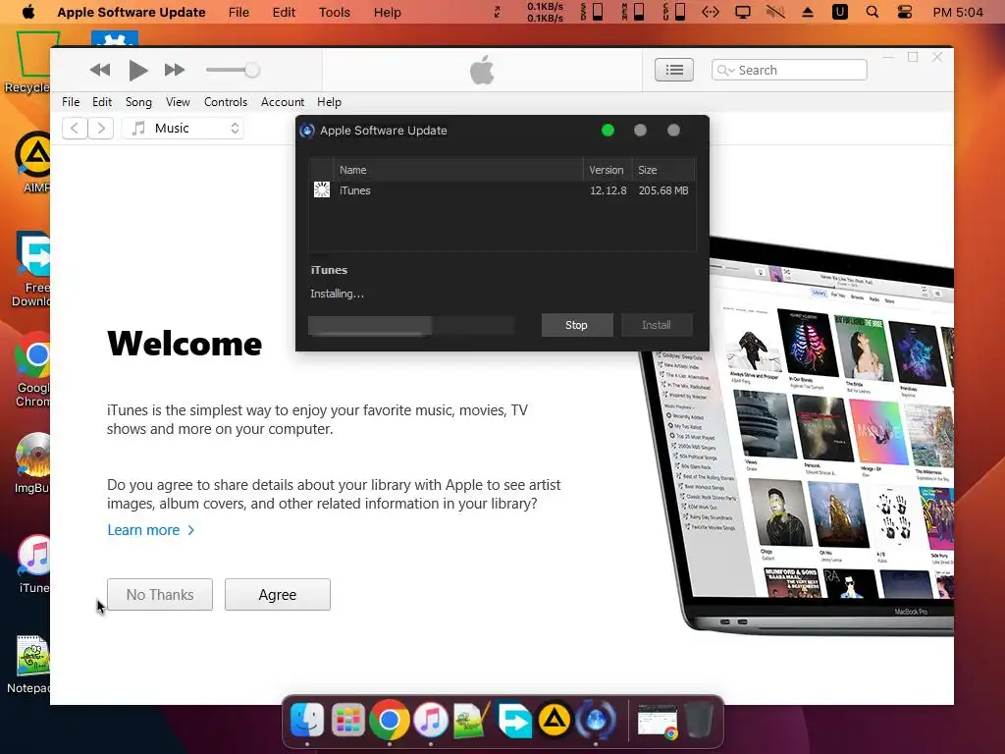Click the MEM usage indicator icon

pyautogui.click(x=633, y=12)
